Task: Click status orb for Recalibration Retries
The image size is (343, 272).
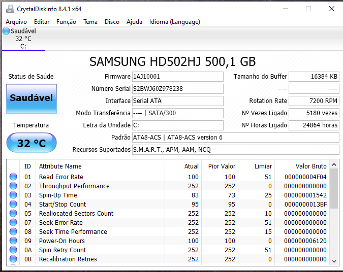Action: tap(13, 259)
